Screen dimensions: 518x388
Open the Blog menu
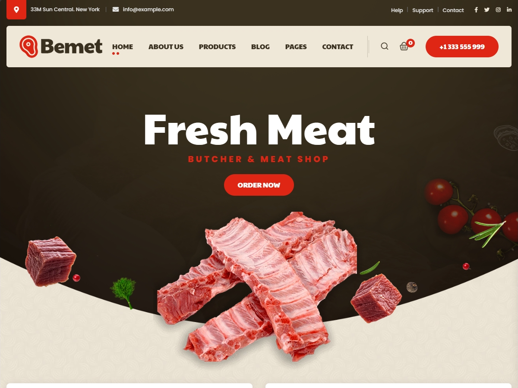[x=260, y=47]
